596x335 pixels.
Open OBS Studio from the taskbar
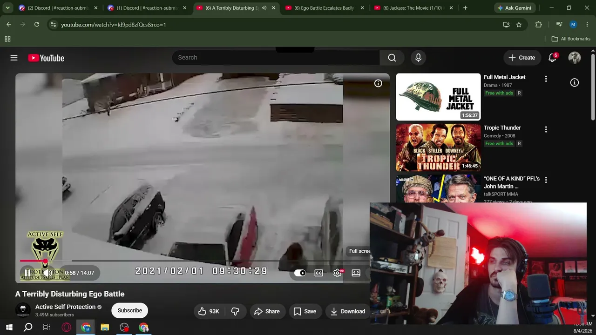pos(124,328)
